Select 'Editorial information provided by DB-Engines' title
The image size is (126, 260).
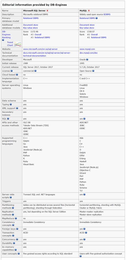pyautogui.click(x=35, y=5)
